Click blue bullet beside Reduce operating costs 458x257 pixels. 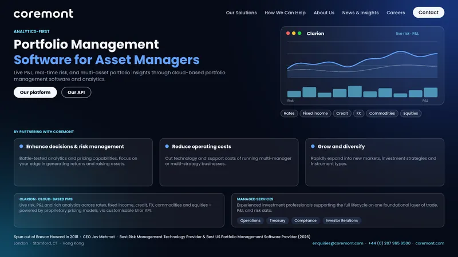tap(167, 146)
